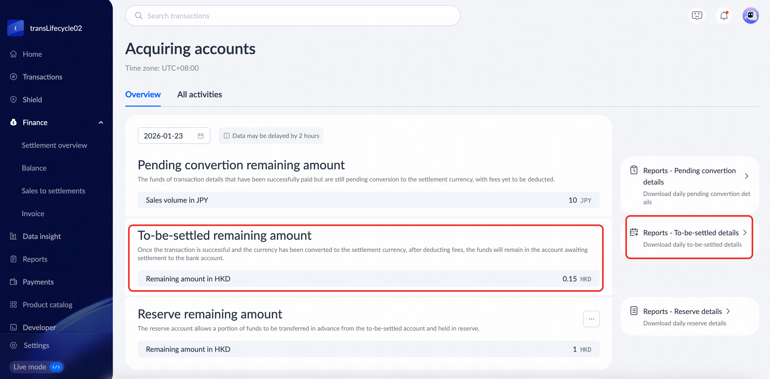Click the Search transactions field
The width and height of the screenshot is (770, 379).
click(292, 16)
